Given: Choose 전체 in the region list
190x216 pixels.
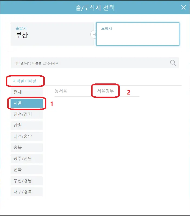Looking at the screenshot, I should pos(27,92).
